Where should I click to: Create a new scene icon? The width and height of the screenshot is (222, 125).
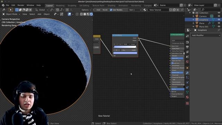tap(181, 5)
